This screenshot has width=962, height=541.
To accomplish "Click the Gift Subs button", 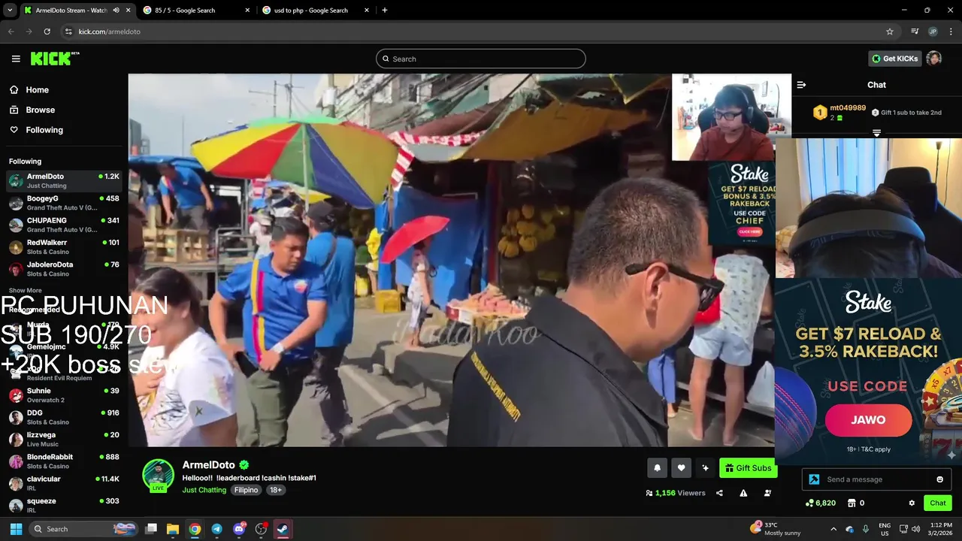I will point(748,467).
